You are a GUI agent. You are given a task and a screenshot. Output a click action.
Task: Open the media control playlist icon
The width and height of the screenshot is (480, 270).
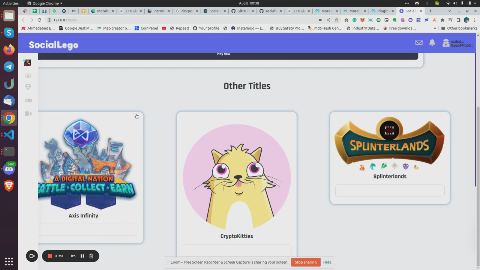coord(450,20)
